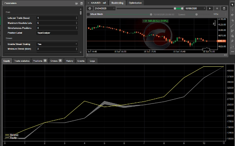Open backtesting settings gear
The height and width of the screenshot is (146, 235).
point(90,9)
